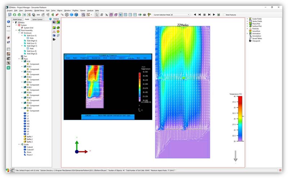Screen dimensions: 288x178
Task: Open the Current Selection Mode dropdown
Action: (x=180, y=15)
